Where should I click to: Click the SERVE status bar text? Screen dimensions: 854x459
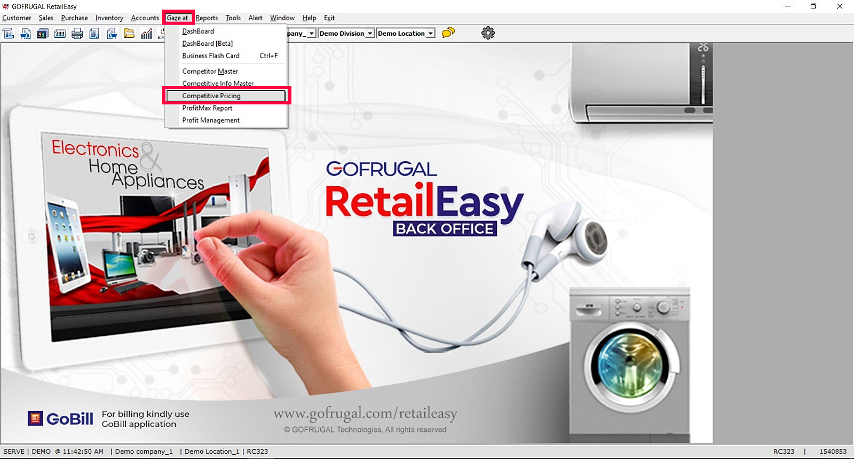[x=14, y=452]
